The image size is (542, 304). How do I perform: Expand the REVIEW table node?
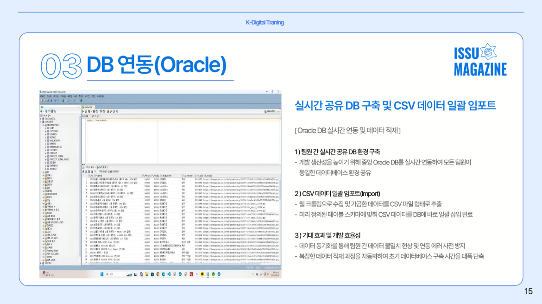pos(45,163)
